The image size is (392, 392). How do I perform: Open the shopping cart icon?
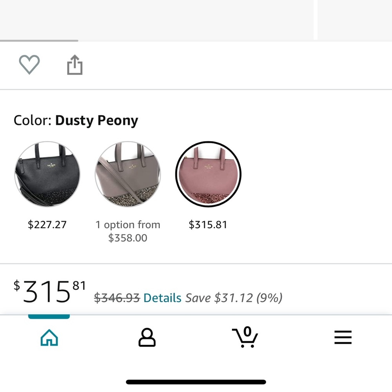(245, 337)
